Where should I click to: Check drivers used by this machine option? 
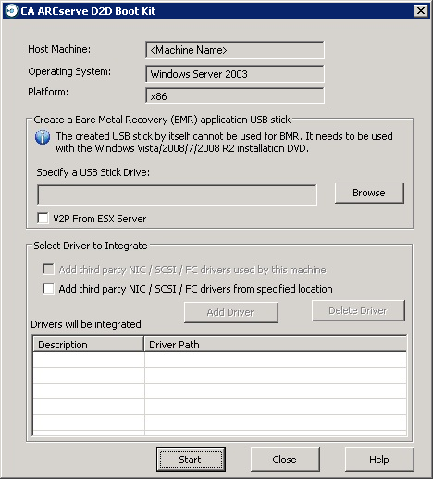pyautogui.click(x=48, y=270)
